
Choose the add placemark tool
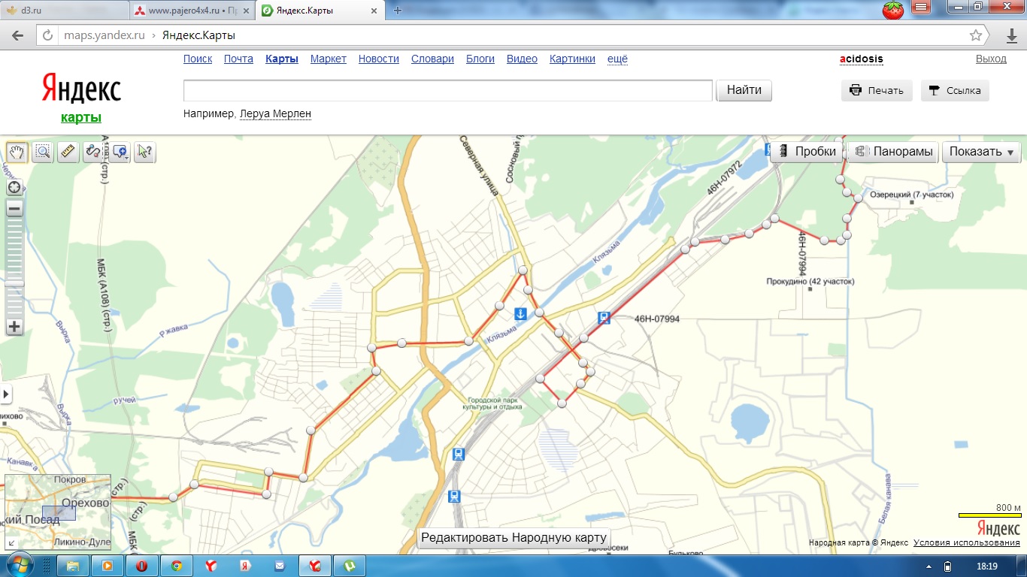[x=119, y=152]
